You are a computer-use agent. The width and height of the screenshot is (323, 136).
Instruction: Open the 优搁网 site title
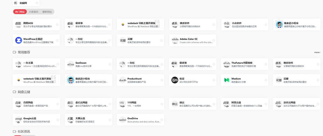pyautogui.click(x=23, y=3)
